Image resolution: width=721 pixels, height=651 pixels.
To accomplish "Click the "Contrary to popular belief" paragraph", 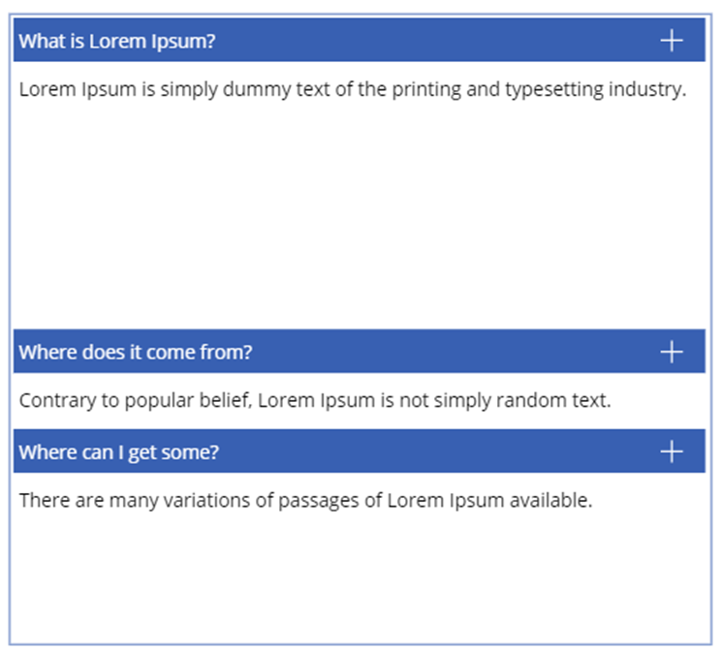I will point(315,401).
